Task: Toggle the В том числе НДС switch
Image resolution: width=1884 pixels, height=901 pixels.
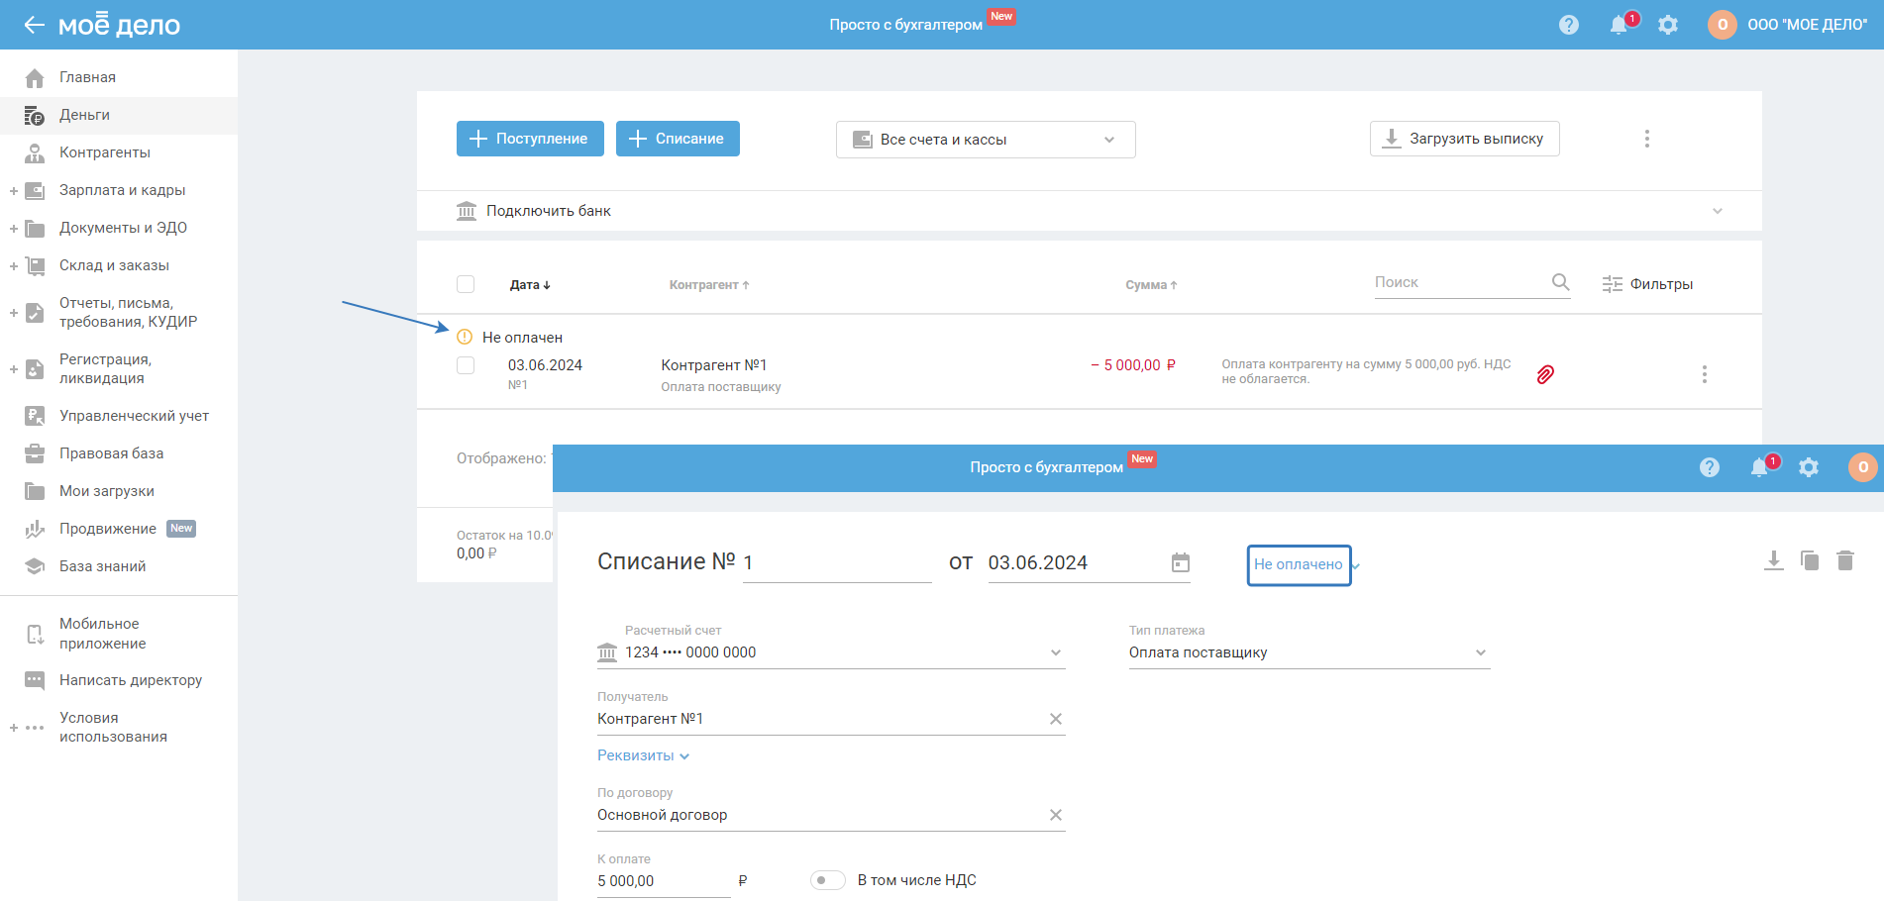Action: click(828, 880)
